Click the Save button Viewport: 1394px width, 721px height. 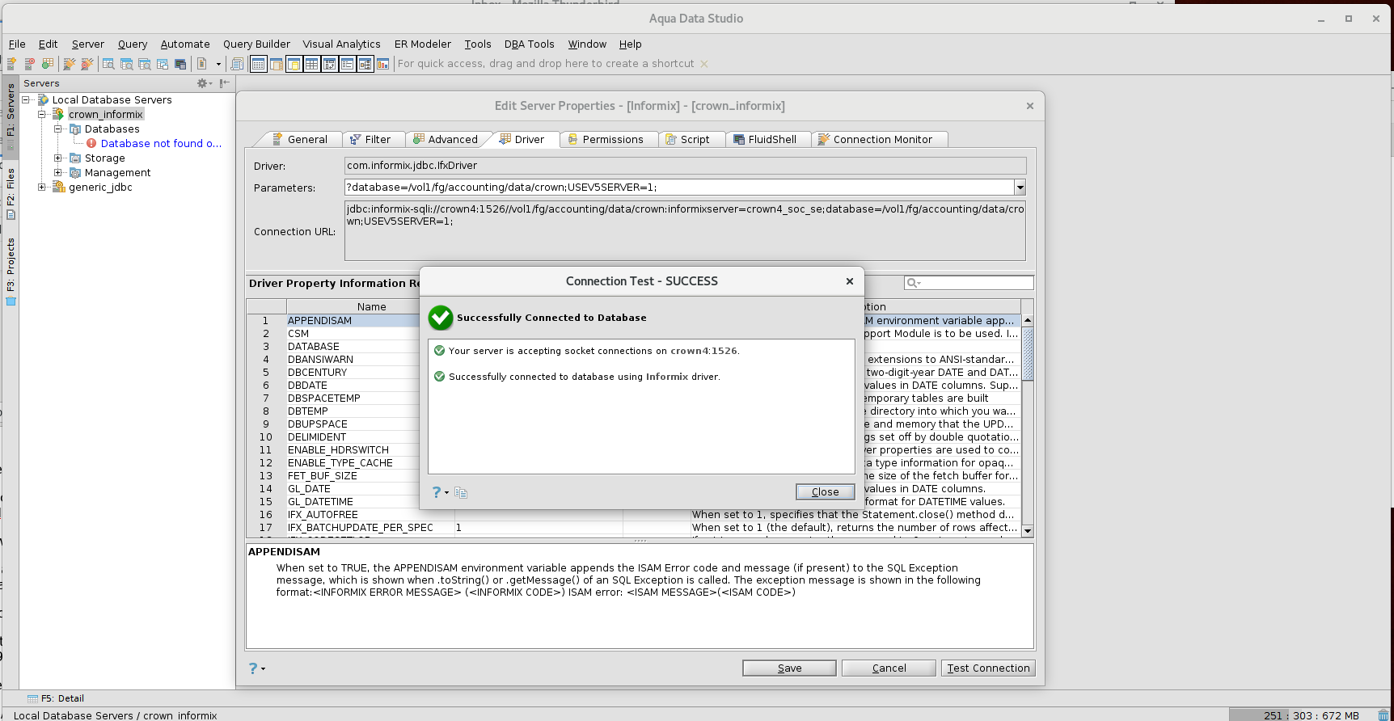point(789,668)
